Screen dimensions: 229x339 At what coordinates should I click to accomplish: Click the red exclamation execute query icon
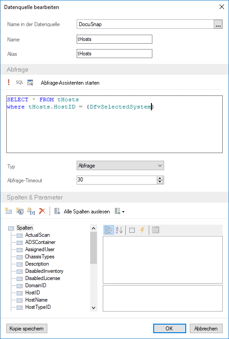pyautogui.click(x=9, y=82)
